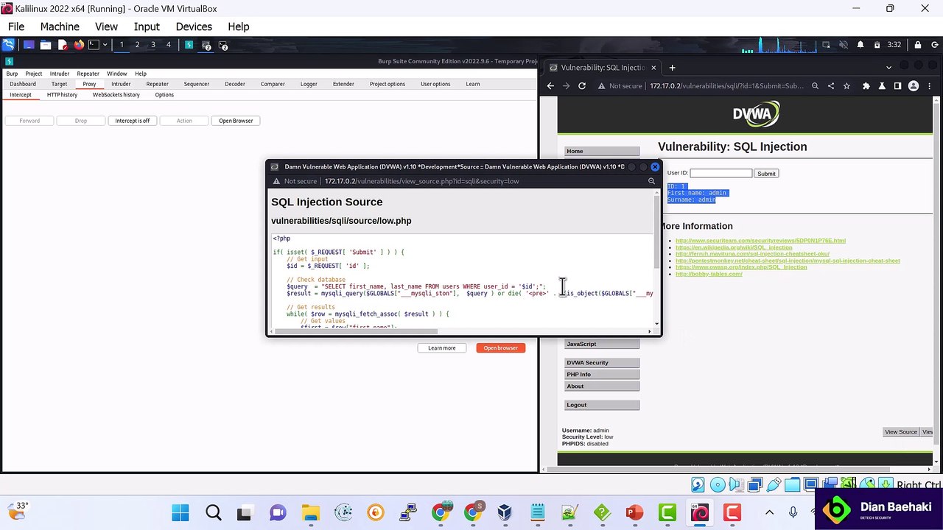Expand the terminal dropdown arrow in Kali panel
Viewport: 943px width, 530px height.
click(105, 44)
